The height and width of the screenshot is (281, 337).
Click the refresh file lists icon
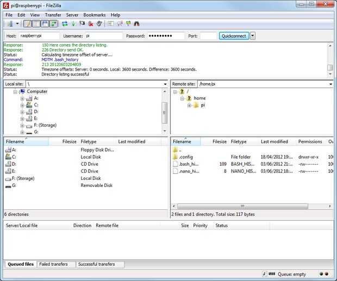point(65,24)
